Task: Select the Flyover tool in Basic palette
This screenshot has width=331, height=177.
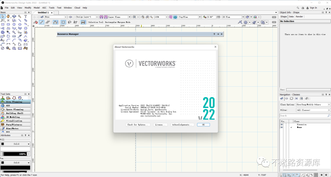Action: (x=14, y=16)
